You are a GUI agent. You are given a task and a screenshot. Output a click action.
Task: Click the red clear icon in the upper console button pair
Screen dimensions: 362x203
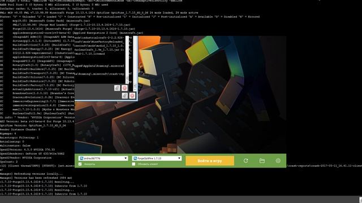tap(124, 88)
